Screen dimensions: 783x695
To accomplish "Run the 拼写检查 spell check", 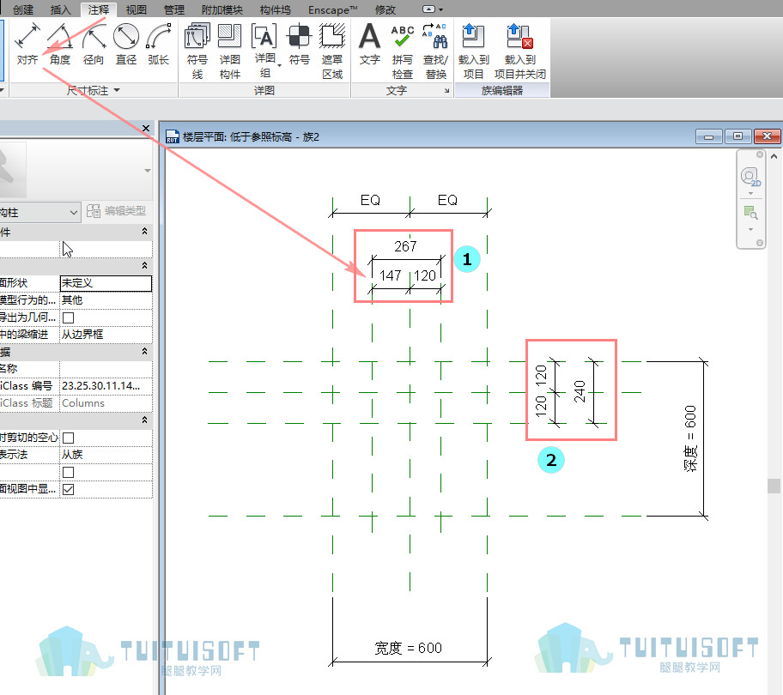I will 403,51.
